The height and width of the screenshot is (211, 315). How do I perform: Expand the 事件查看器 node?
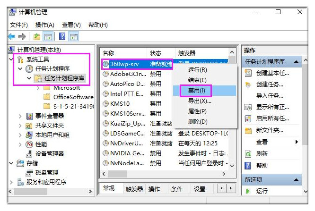point(20,116)
